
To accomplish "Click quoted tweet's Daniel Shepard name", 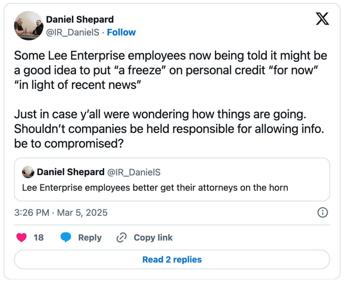I will pos(71,172).
